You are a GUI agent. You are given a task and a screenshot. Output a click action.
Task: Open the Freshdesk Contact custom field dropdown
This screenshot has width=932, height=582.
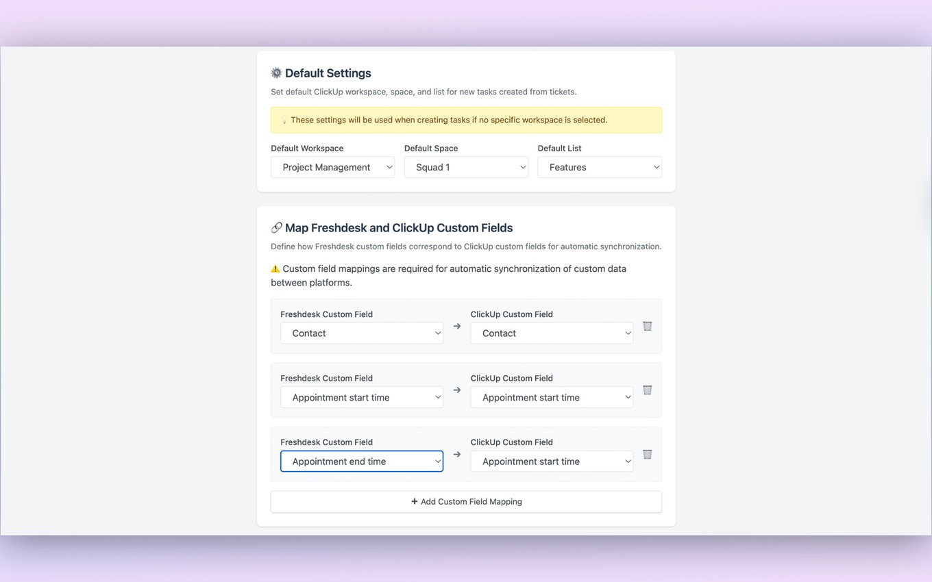pos(361,333)
